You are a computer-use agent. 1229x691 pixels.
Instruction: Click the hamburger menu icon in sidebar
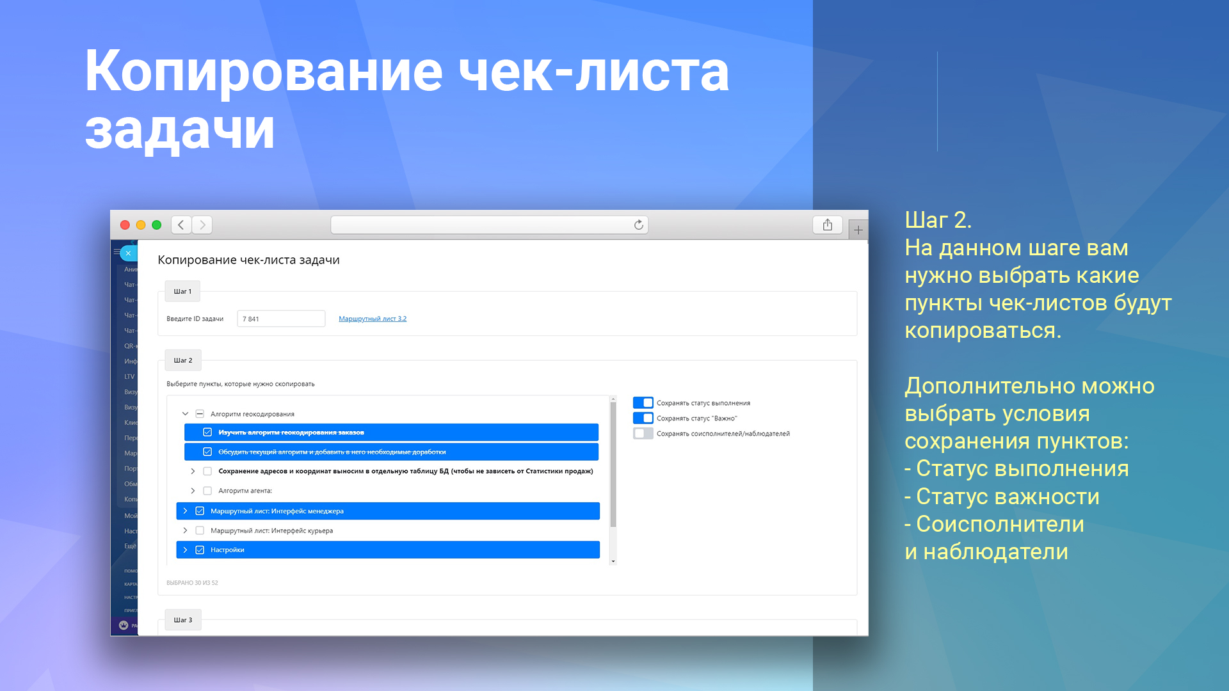[116, 252]
